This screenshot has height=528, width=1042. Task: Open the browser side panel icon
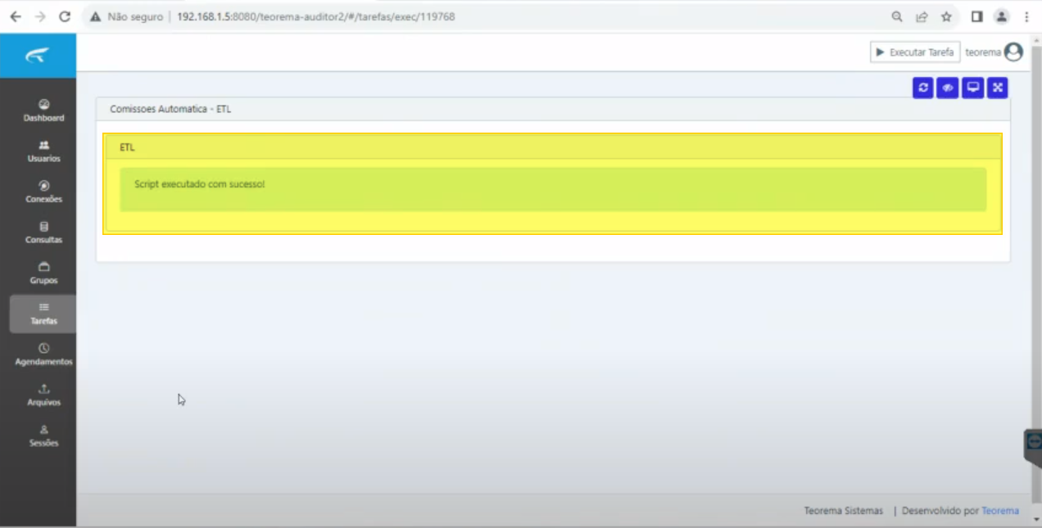tap(976, 16)
